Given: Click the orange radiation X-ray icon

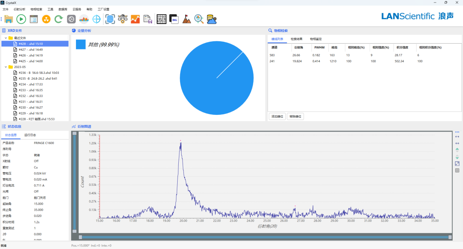Looking at the screenshot, I should tap(46, 19).
